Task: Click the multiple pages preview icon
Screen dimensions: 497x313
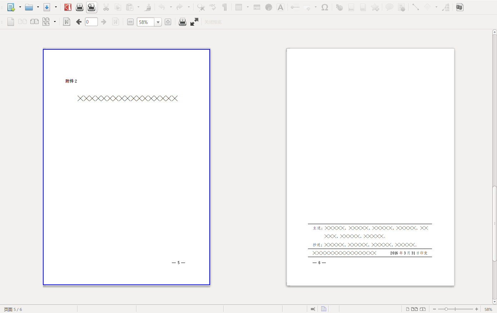Action: click(46, 22)
